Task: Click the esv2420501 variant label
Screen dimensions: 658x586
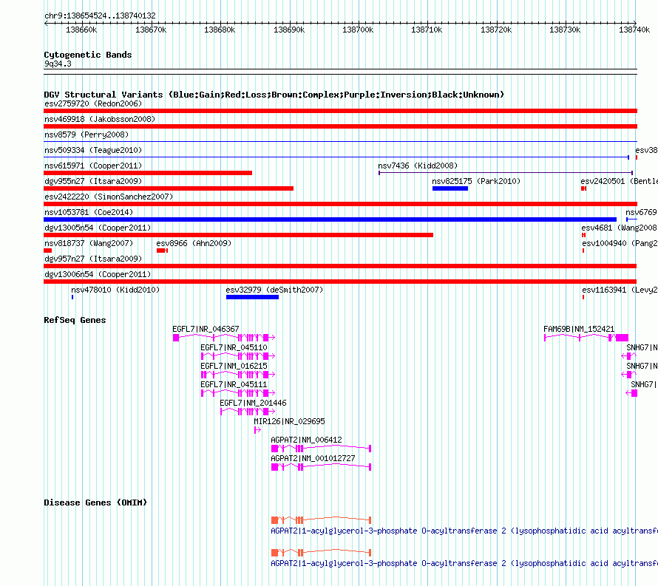Action: [x=619, y=181]
